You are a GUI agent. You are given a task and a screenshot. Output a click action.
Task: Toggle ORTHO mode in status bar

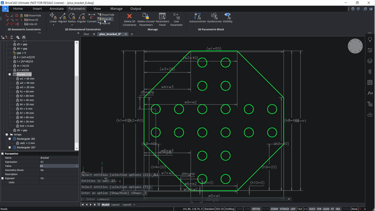[255, 209]
